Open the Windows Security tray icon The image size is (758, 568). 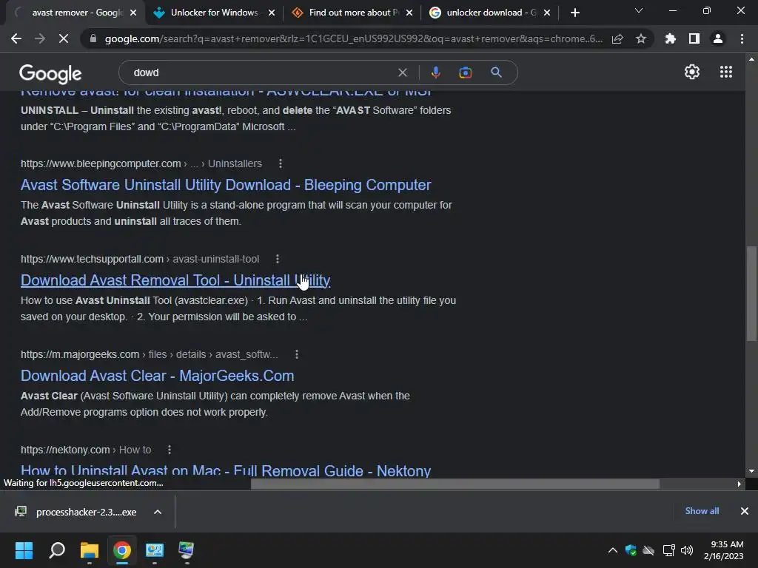631,550
